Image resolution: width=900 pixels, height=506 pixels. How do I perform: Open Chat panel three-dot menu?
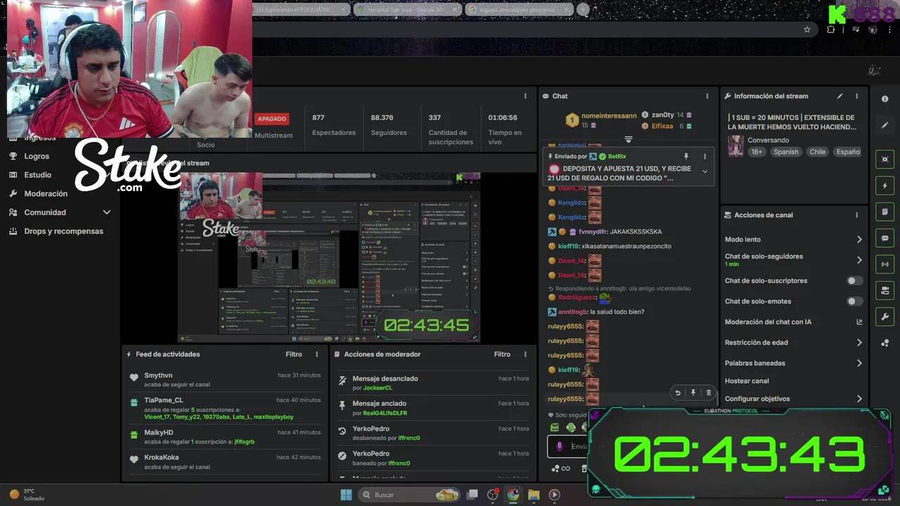(707, 96)
